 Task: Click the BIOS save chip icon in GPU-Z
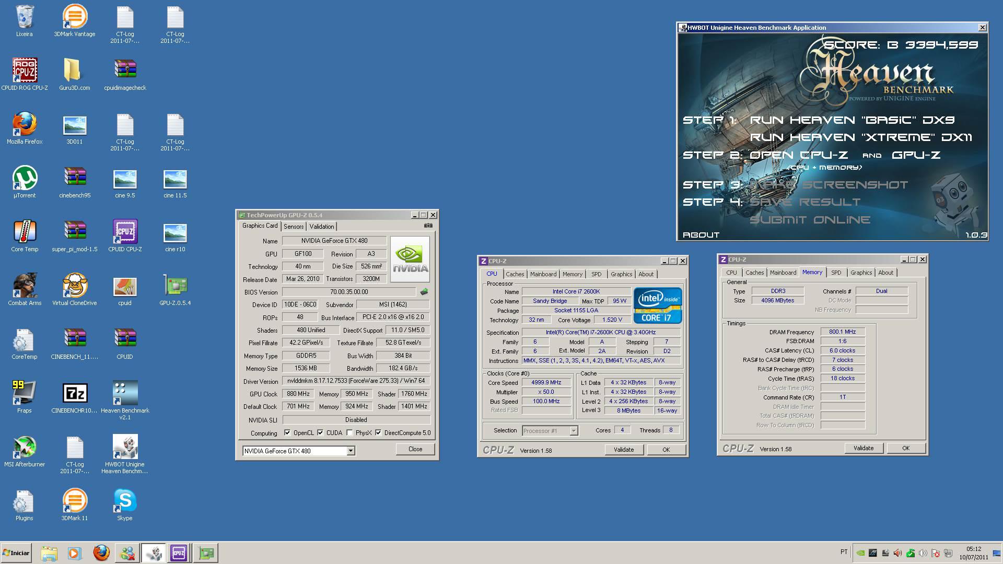click(424, 292)
